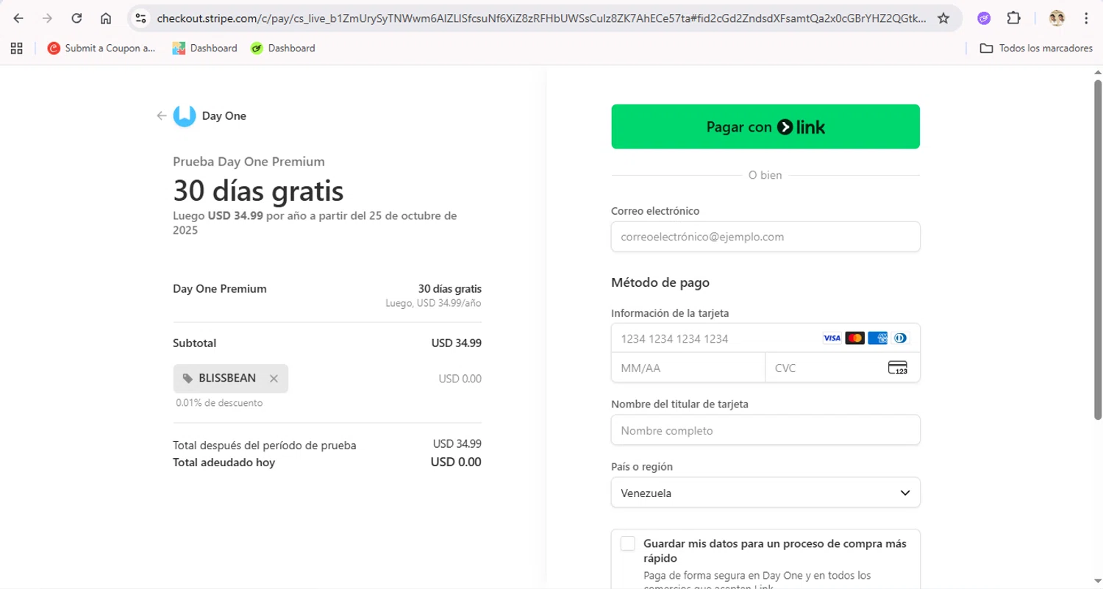Click 'Subtotal' label
The height and width of the screenshot is (589, 1103).
(194, 343)
